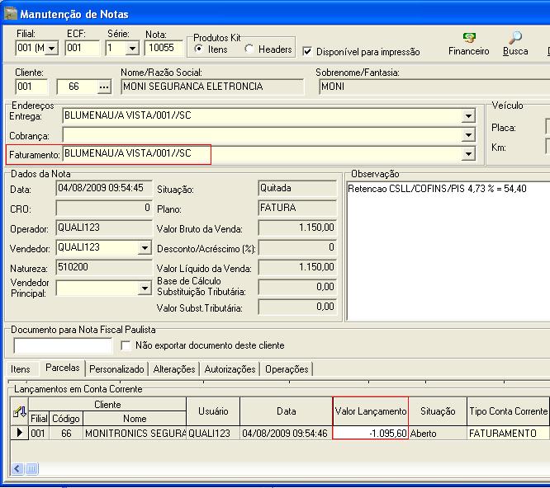
Task: Click the Situação column header in grid
Action: click(x=439, y=411)
